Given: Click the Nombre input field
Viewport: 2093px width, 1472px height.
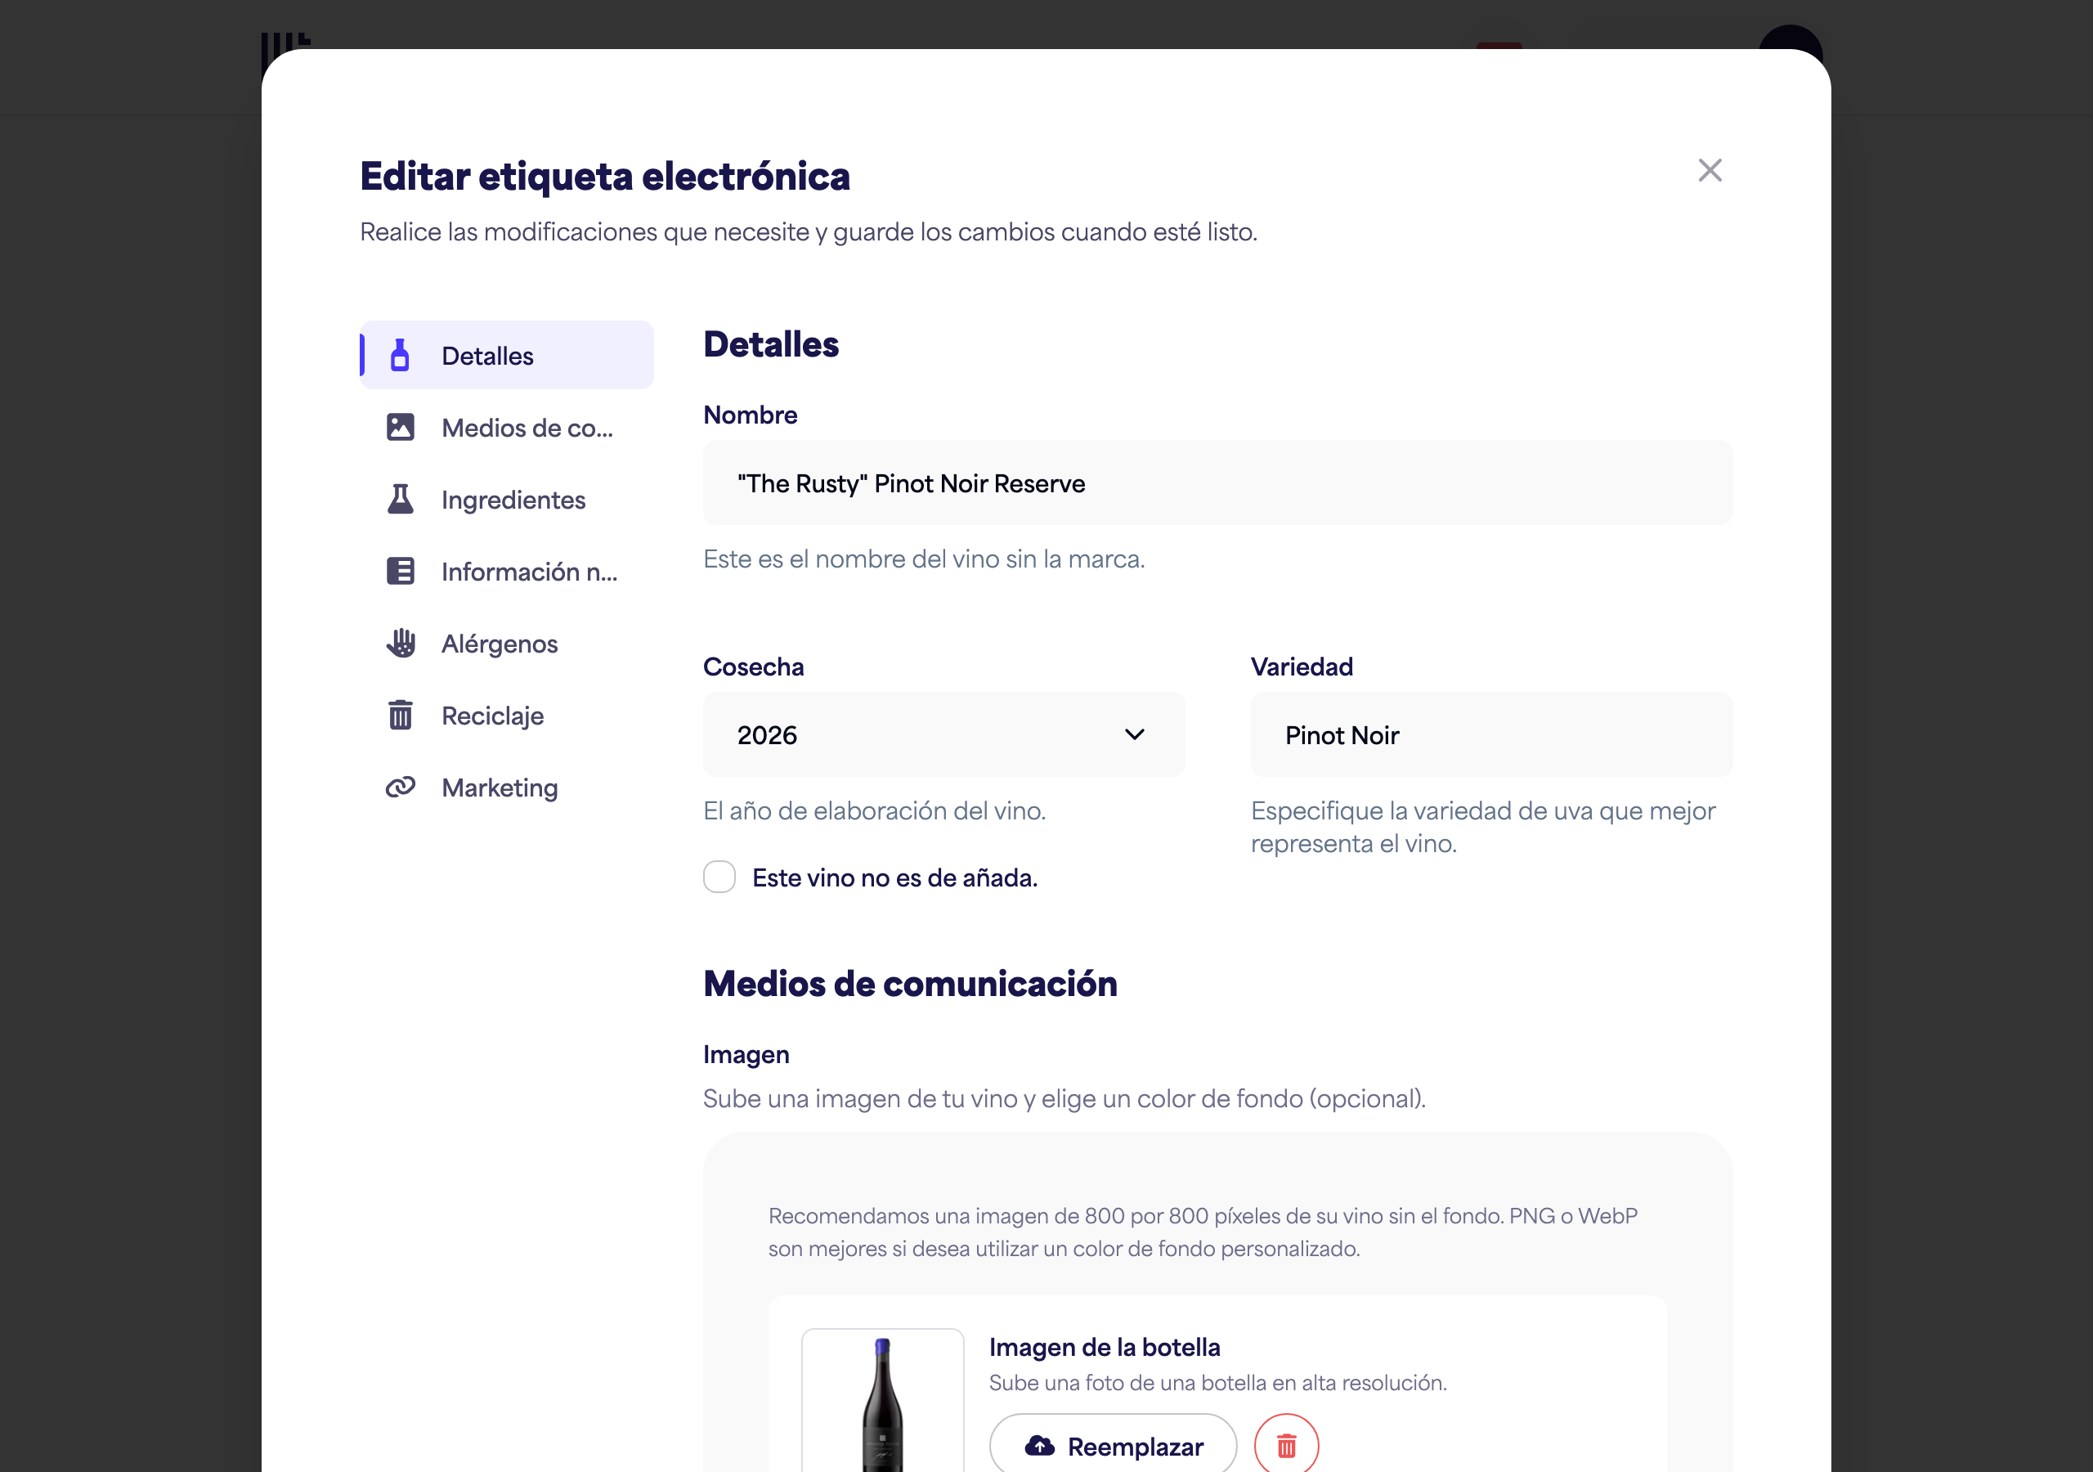Looking at the screenshot, I should point(1218,482).
